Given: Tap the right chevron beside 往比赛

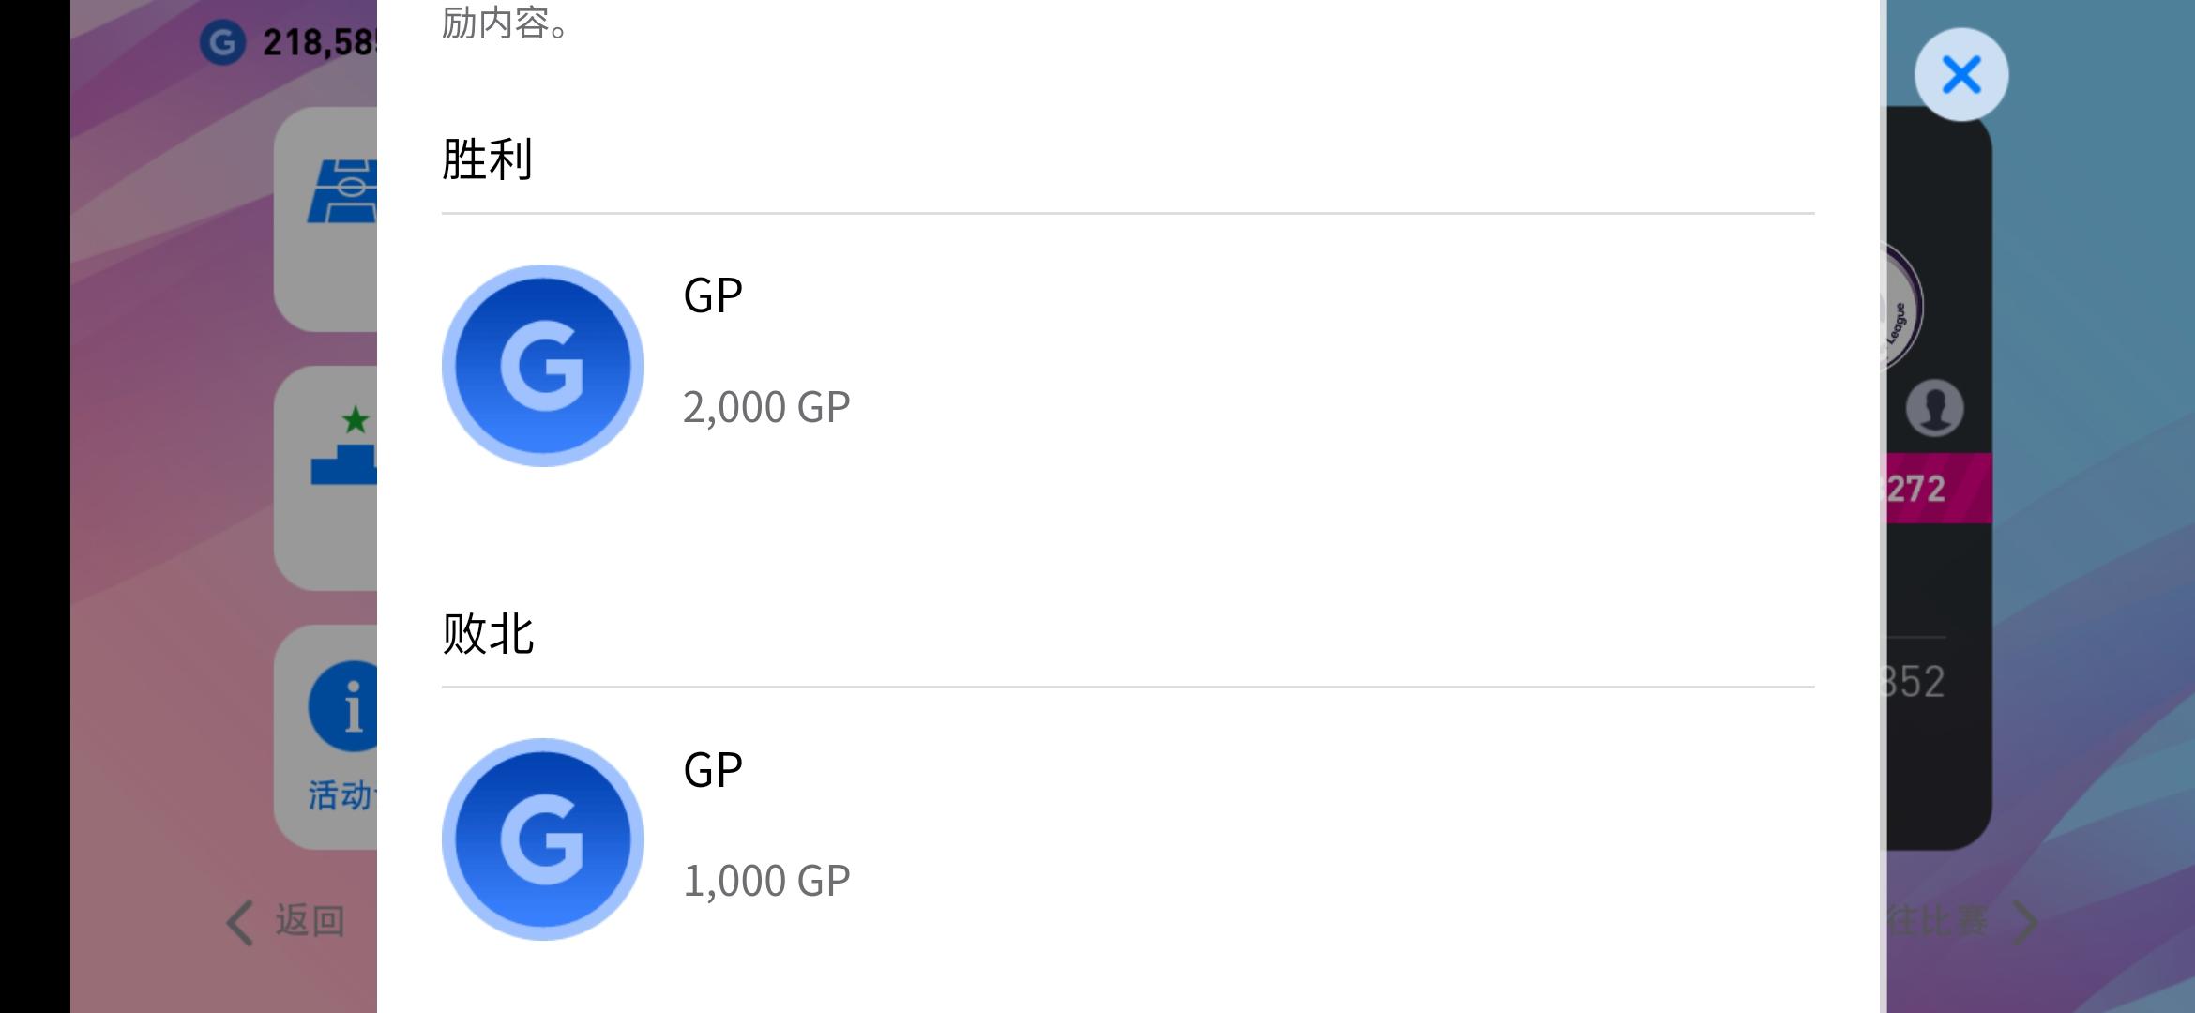Looking at the screenshot, I should (x=2026, y=922).
